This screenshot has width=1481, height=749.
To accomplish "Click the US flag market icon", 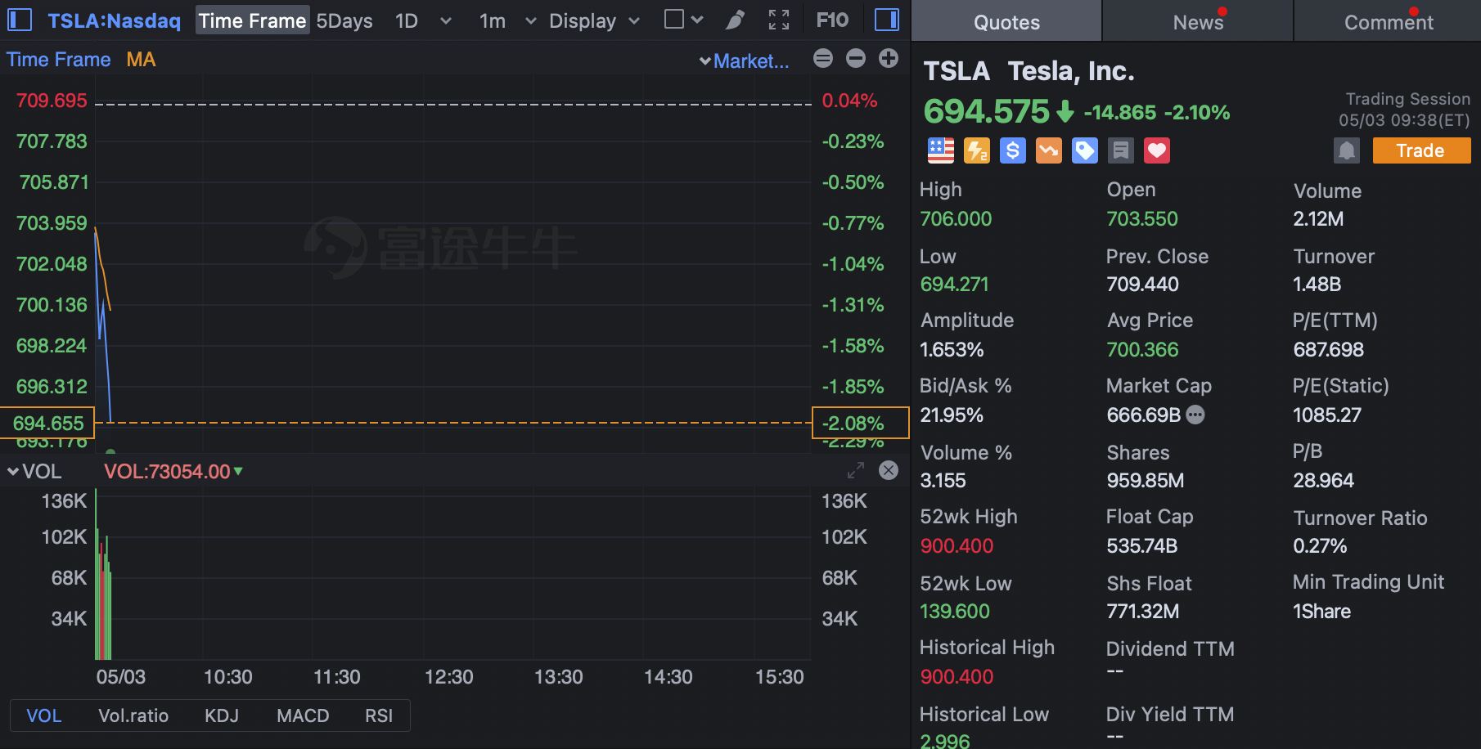I will [940, 150].
